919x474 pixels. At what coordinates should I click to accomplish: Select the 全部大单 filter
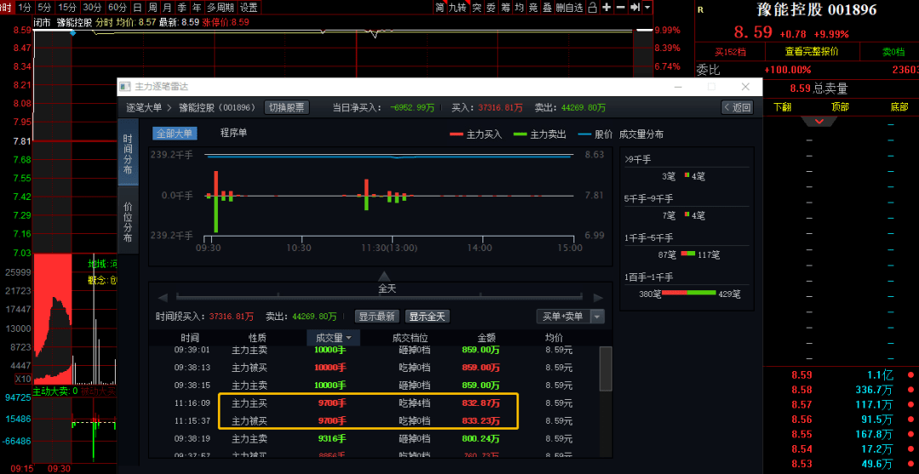(175, 134)
